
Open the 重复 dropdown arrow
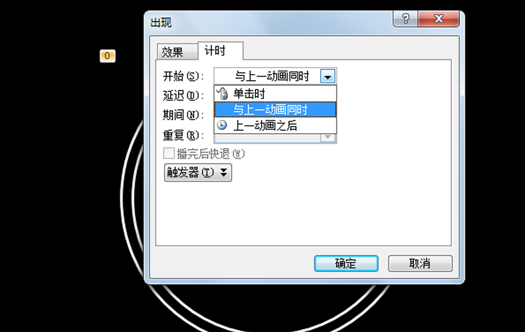327,138
